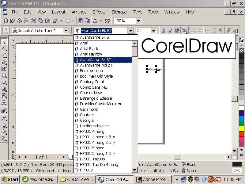Pick the white swatch in palette
The image size is (245, 184).
point(242,108)
